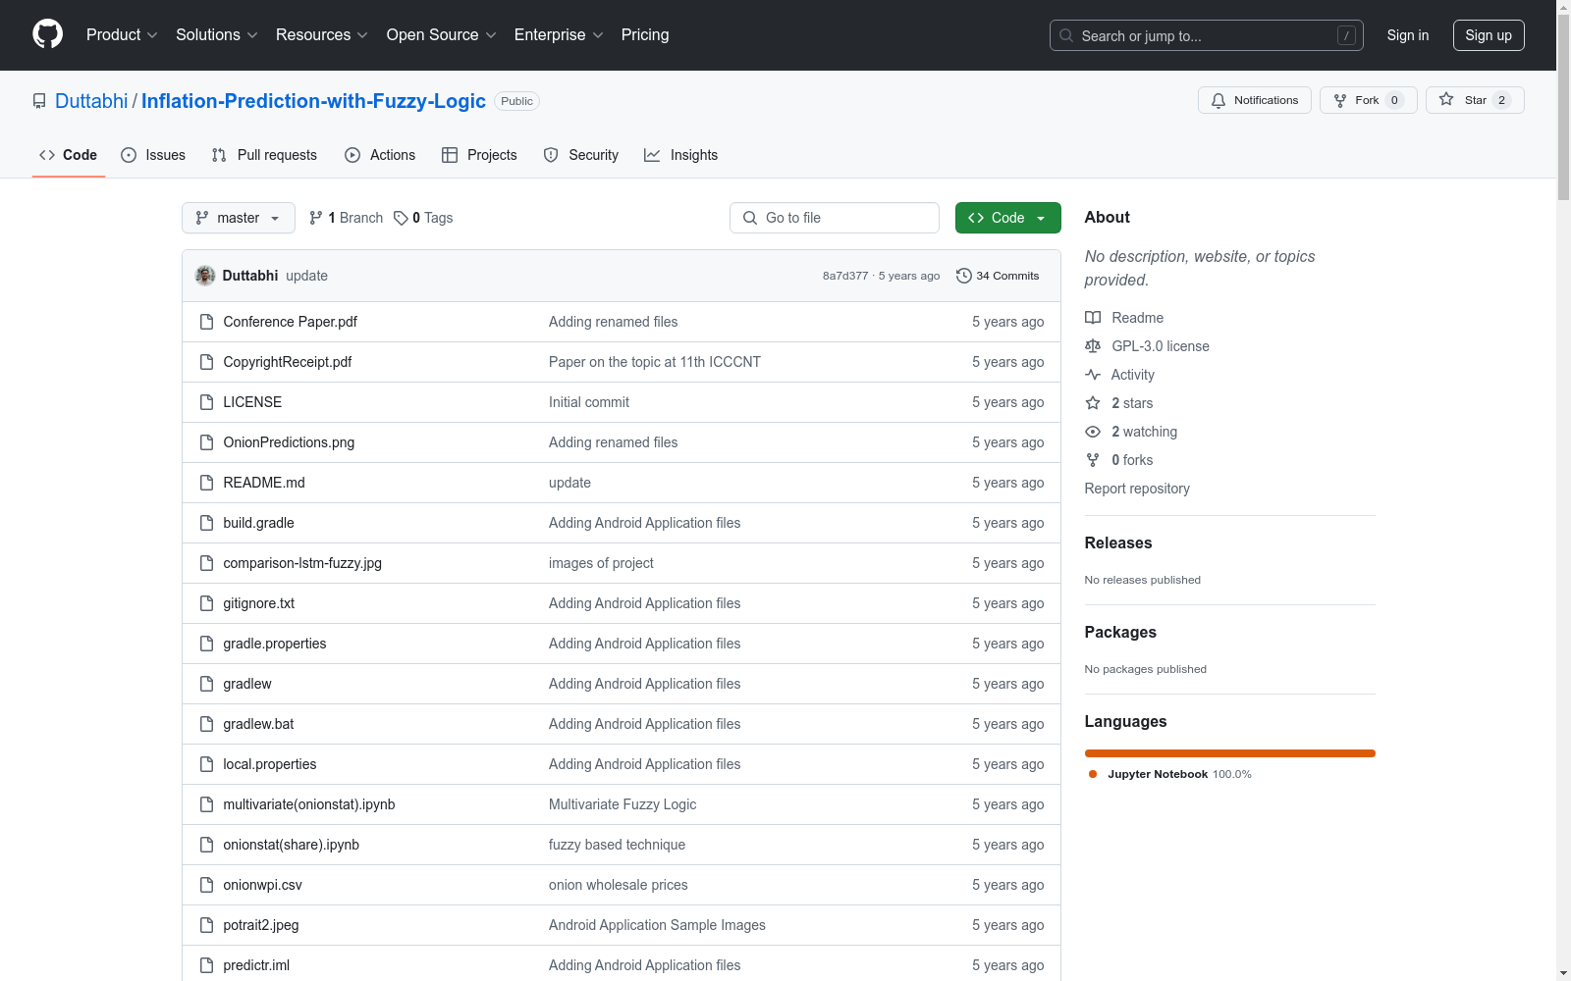
Task: Open gradle.properties file
Action: 275,644
